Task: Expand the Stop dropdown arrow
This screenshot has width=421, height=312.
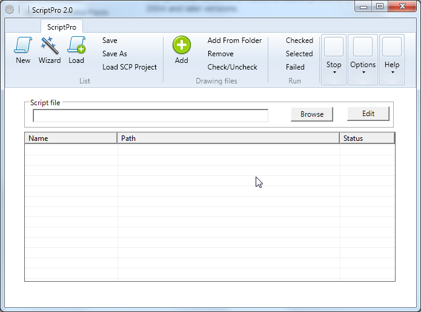Action: click(x=334, y=73)
